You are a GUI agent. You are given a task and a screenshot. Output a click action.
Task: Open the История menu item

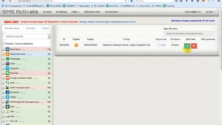pyautogui.click(x=47, y=12)
